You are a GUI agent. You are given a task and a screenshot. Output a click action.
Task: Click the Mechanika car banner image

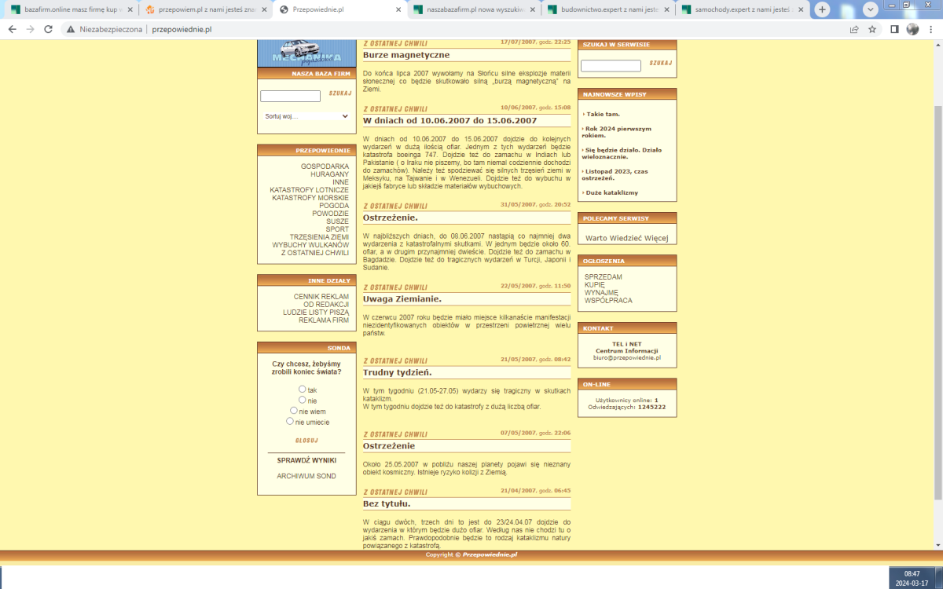click(x=306, y=53)
